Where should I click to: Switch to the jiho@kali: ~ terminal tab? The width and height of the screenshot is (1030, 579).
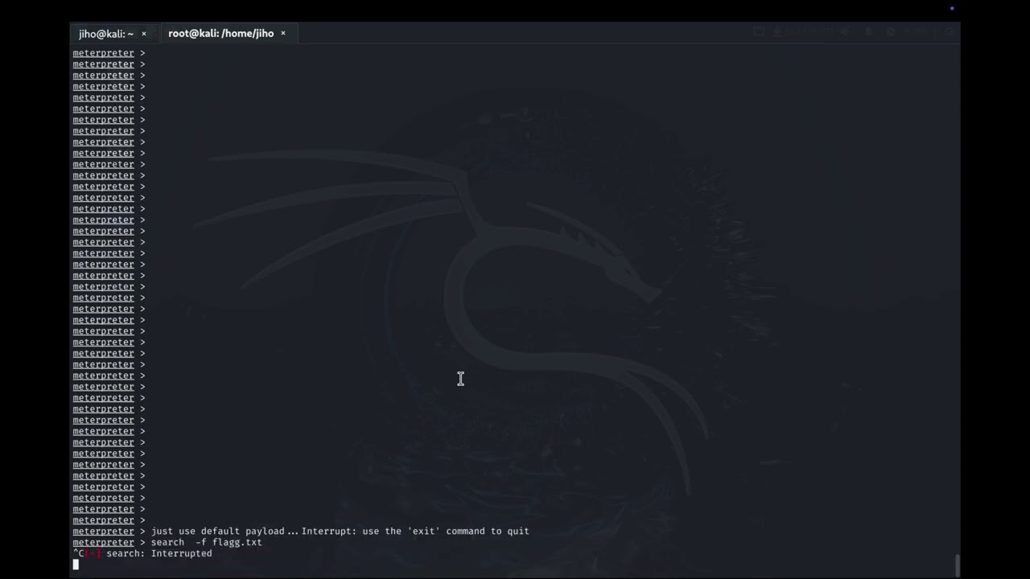[x=106, y=34]
